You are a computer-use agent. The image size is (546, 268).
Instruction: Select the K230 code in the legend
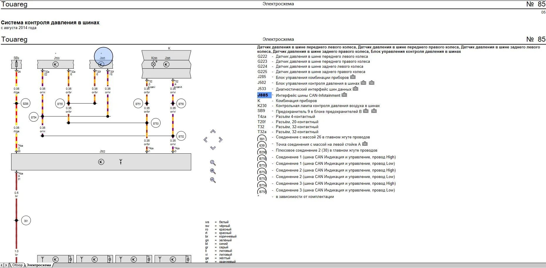pos(262,106)
